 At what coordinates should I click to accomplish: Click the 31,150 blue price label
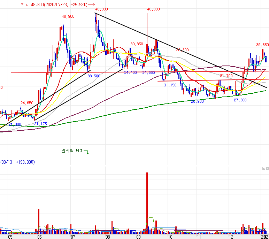click(x=170, y=85)
